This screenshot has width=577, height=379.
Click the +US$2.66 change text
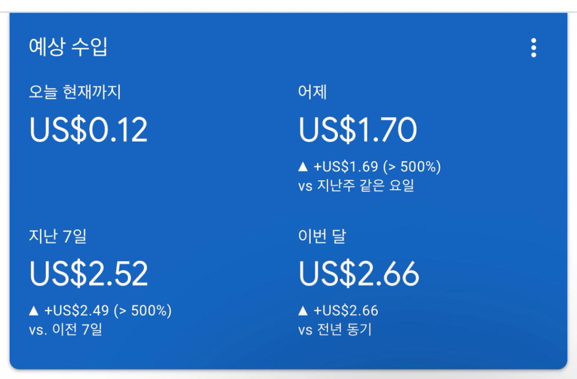346,311
